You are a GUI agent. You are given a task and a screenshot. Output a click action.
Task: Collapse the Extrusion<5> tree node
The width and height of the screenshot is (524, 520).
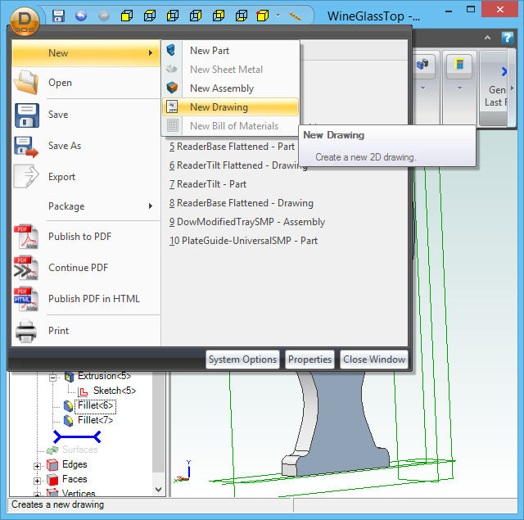click(x=52, y=378)
